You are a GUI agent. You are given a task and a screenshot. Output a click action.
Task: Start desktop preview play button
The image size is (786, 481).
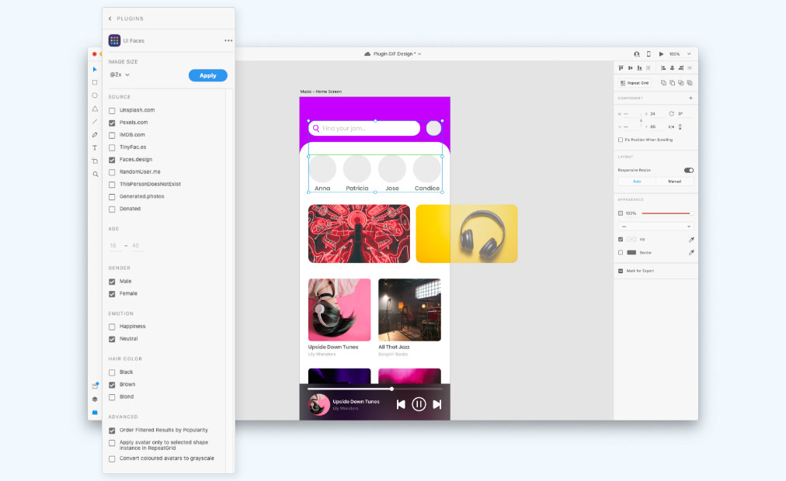661,54
